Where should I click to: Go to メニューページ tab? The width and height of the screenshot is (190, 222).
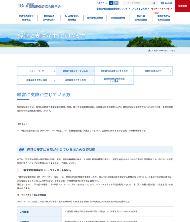click(37, 71)
